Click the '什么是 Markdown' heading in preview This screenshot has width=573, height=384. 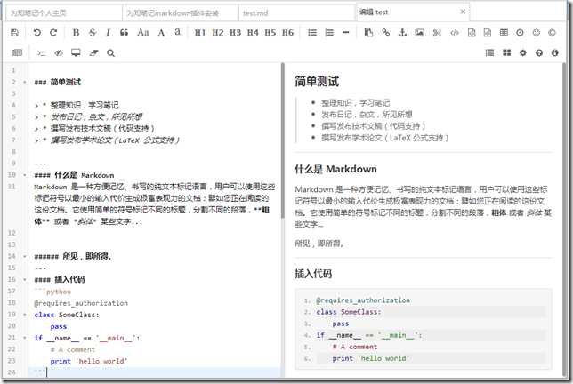335,169
